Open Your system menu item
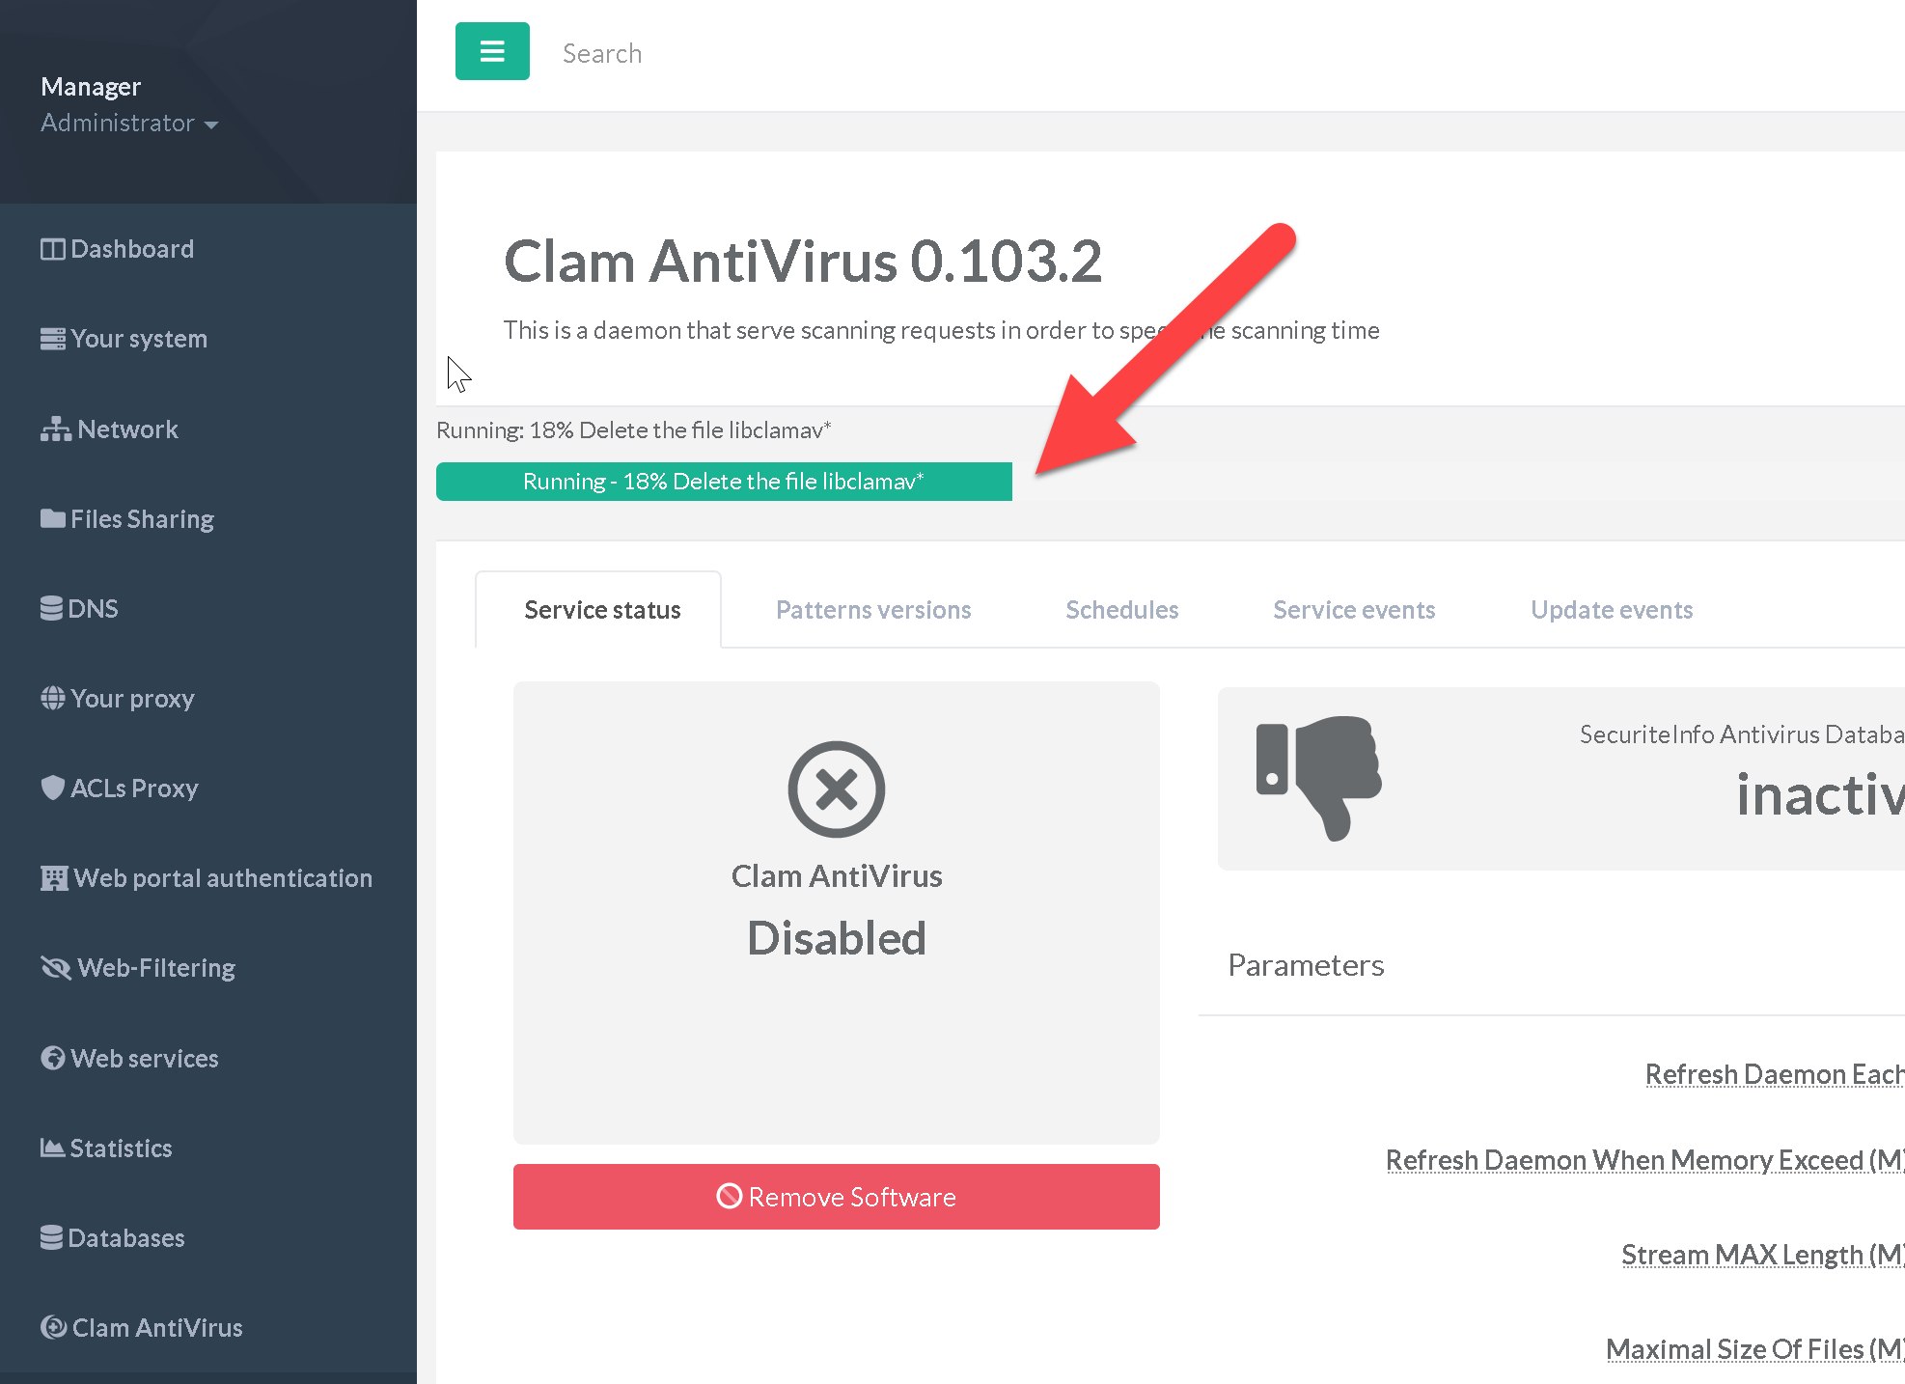This screenshot has width=1905, height=1384. 138,339
